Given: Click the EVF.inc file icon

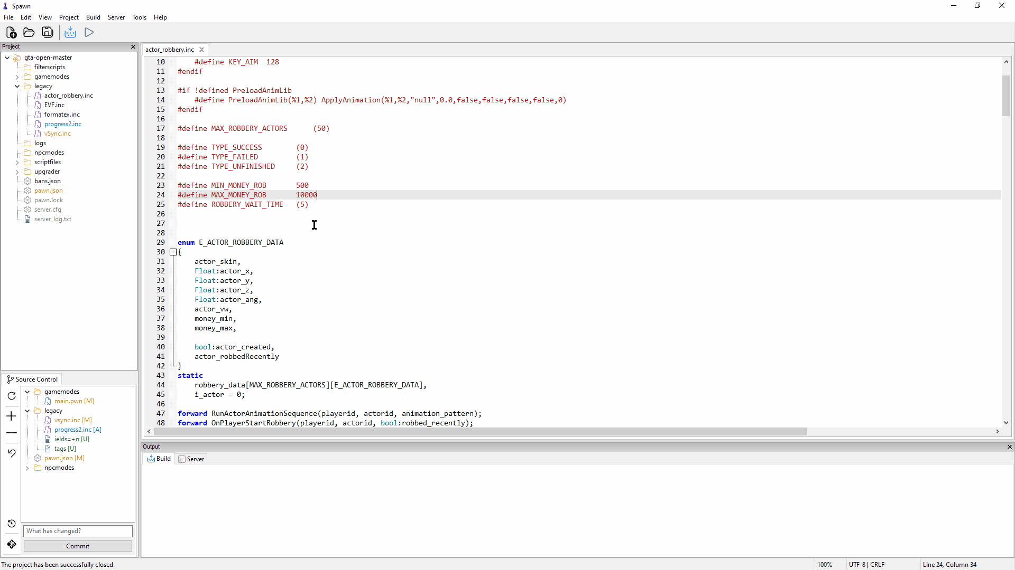Looking at the screenshot, I should click(x=38, y=105).
